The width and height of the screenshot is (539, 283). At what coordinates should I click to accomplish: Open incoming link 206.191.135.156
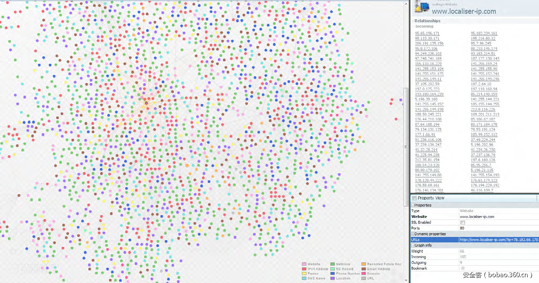(429, 43)
